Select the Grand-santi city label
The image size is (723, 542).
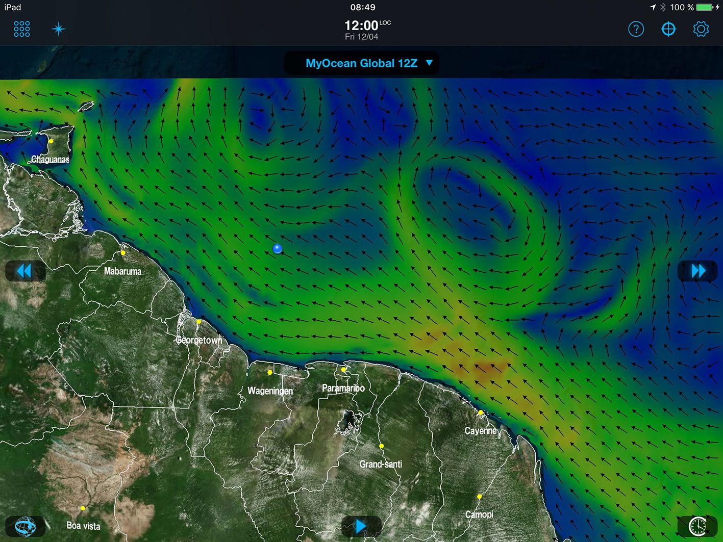tap(381, 464)
